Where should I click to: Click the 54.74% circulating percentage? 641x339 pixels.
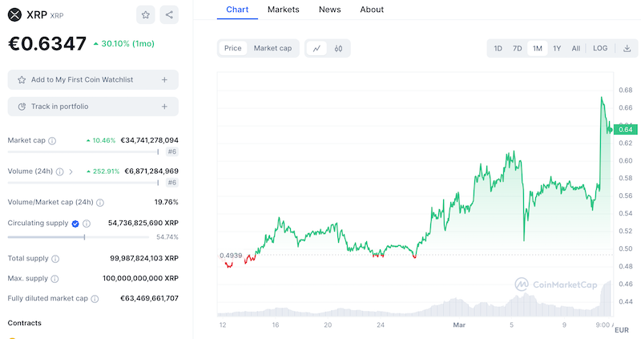tap(167, 237)
